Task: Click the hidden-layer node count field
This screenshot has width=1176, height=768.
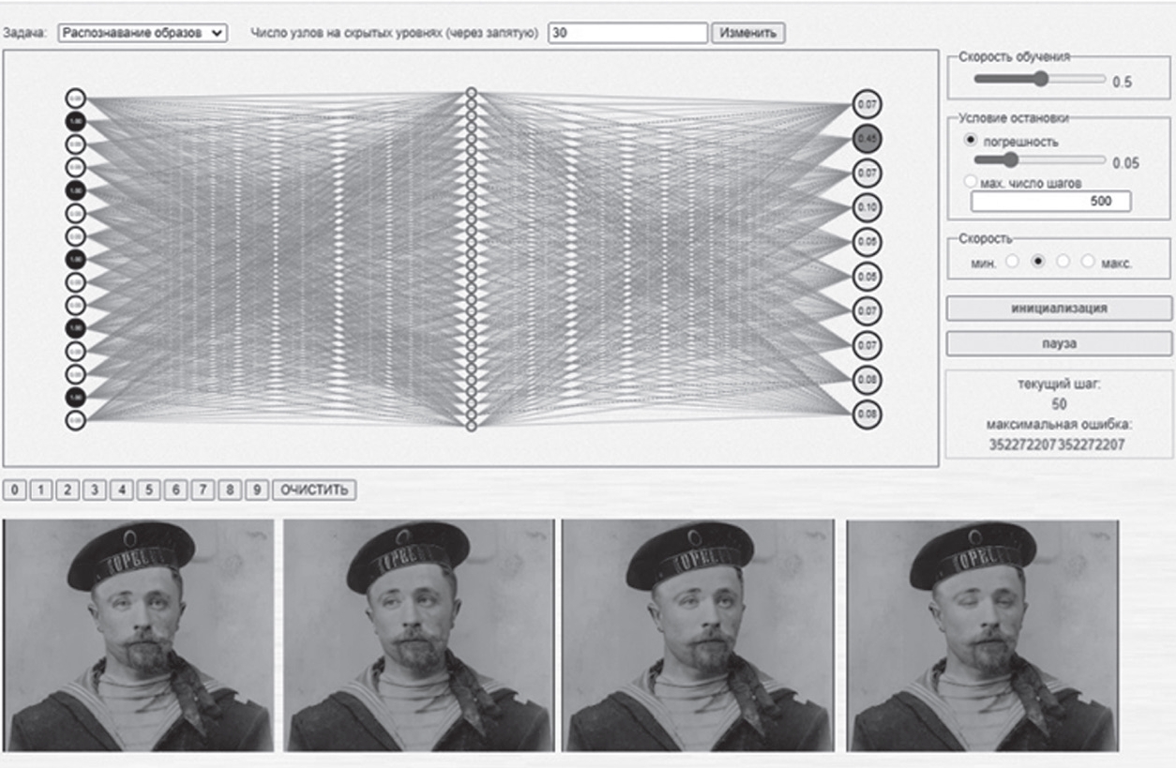Action: click(x=626, y=33)
